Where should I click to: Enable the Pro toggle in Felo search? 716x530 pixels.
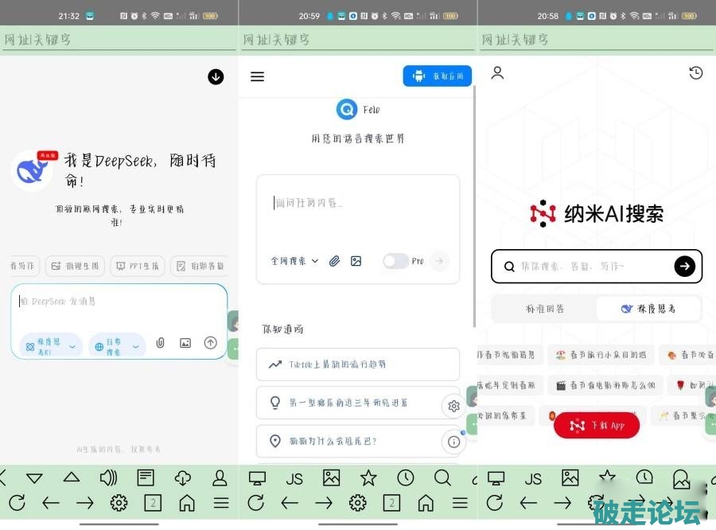(x=395, y=261)
